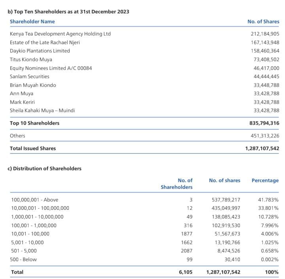Click the percentage 10.728%
The image size is (285, 279).
268,217
